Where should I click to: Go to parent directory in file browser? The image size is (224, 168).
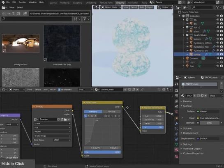pos(14,14)
